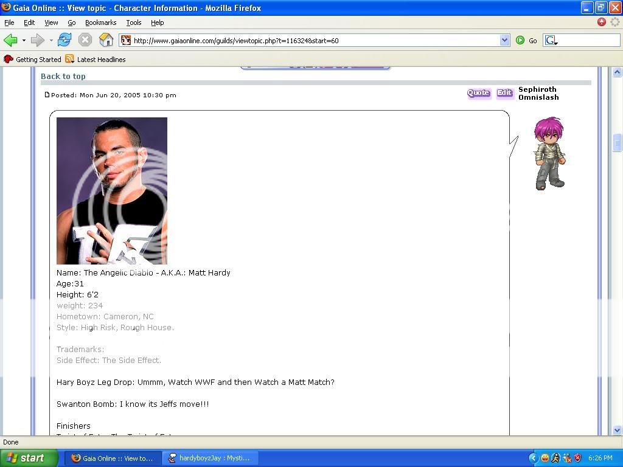623x467 pixels.
Task: Click the Stop loading button
Action: coord(85,40)
